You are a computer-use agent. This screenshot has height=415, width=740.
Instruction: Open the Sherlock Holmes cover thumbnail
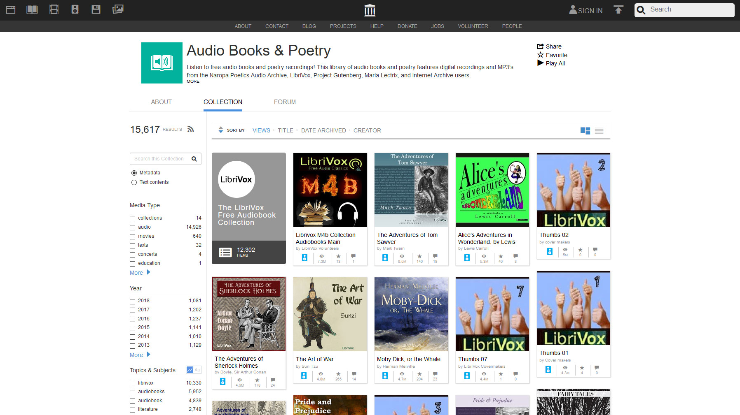click(249, 314)
